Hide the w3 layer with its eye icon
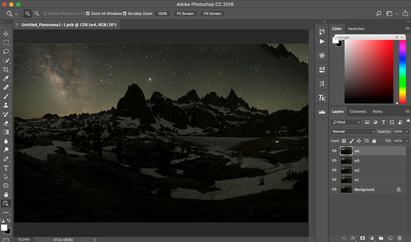This screenshot has width=411, height=242. (335, 161)
